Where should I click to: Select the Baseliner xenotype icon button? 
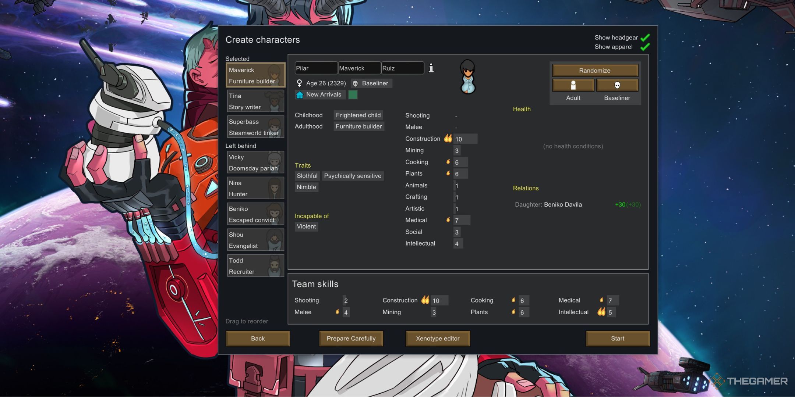pos(617,85)
